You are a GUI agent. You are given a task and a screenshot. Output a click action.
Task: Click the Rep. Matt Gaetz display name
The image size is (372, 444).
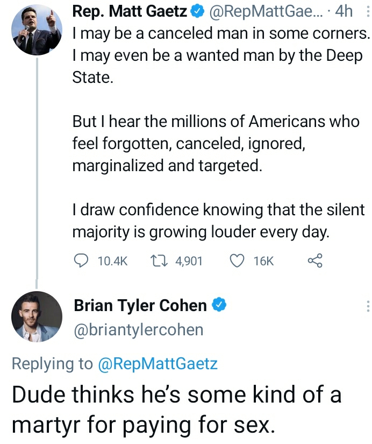(129, 10)
